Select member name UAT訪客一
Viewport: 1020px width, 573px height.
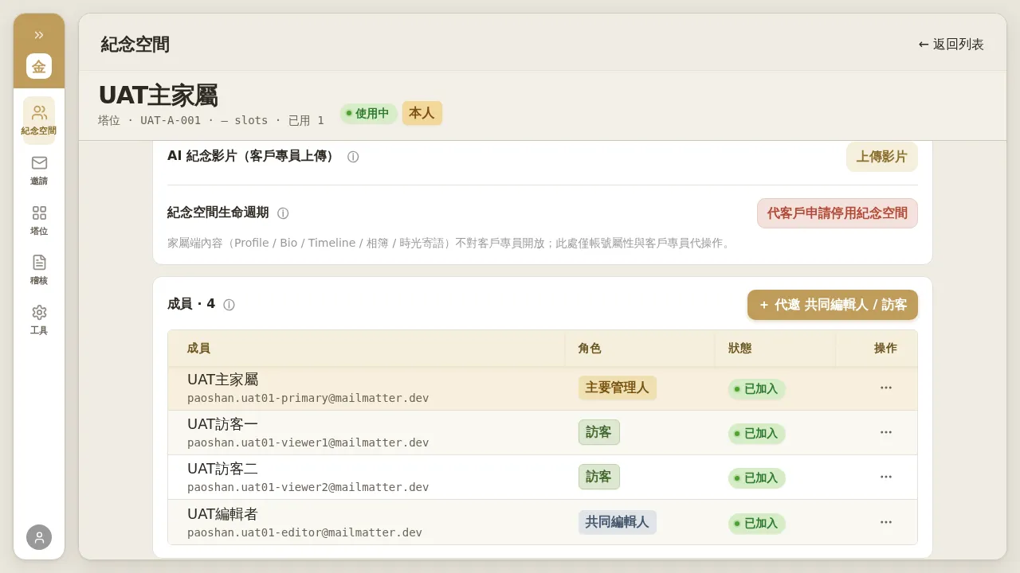pyautogui.click(x=223, y=424)
